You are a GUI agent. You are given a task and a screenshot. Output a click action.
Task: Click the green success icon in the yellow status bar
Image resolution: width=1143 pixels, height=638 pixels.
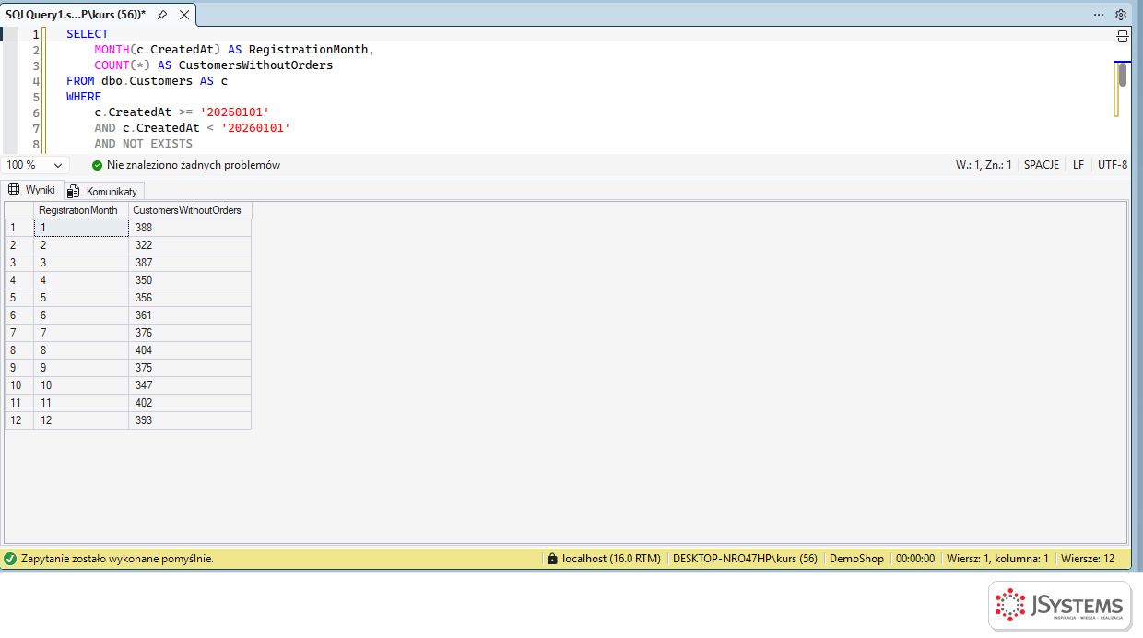click(10, 559)
